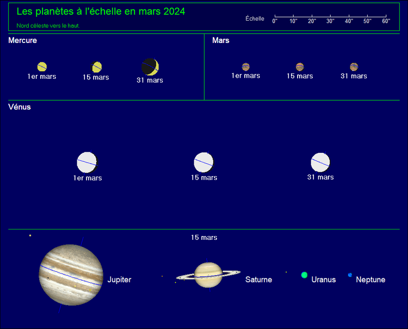408x329 pixels.
Task: Click the 'Nord céleste vers le haut' subtitle
Action: 48,26
